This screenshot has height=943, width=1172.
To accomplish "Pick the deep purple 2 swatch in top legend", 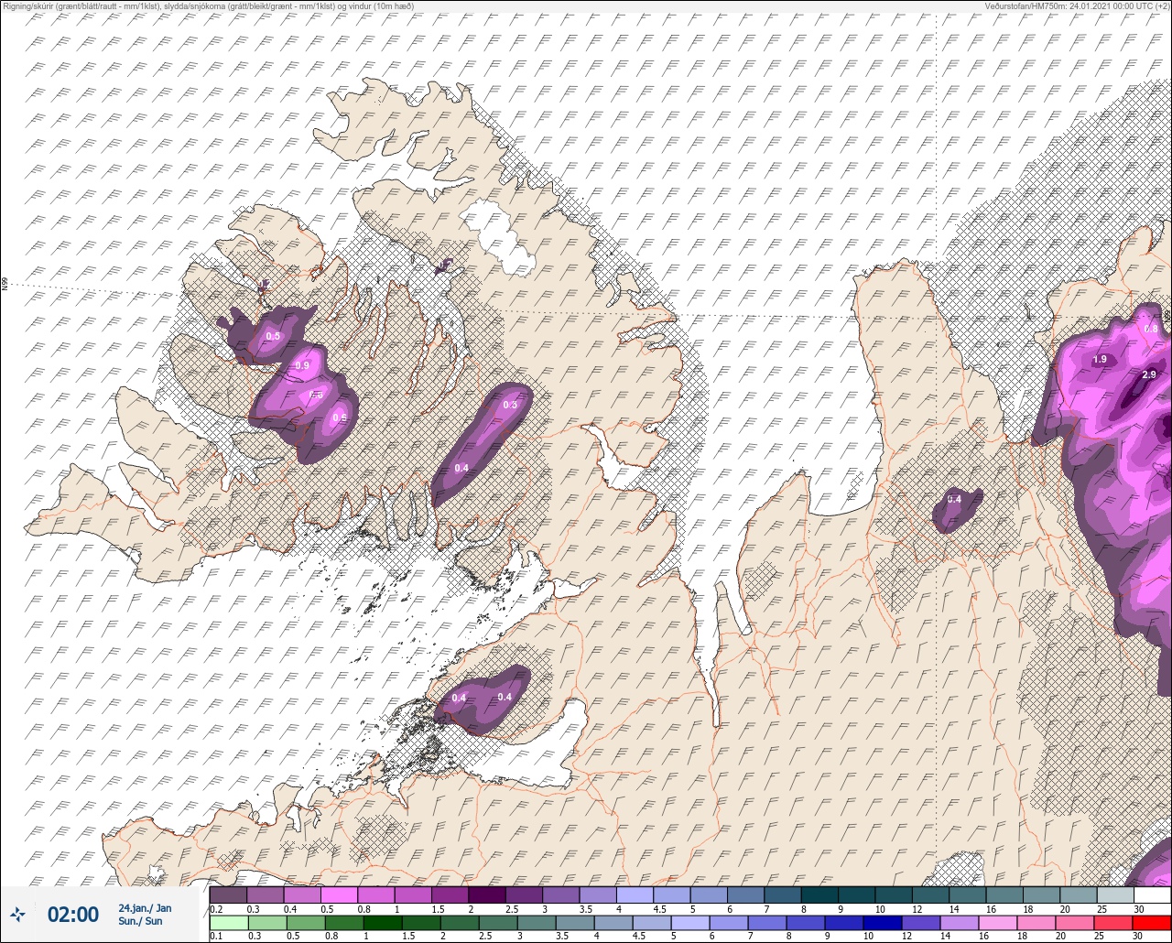I will [487, 894].
